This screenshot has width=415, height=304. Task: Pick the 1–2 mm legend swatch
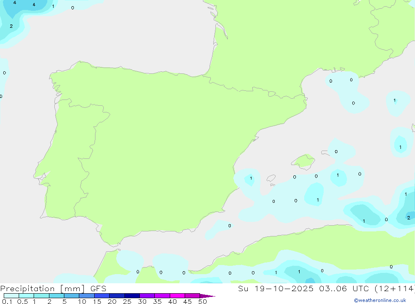coord(41,296)
